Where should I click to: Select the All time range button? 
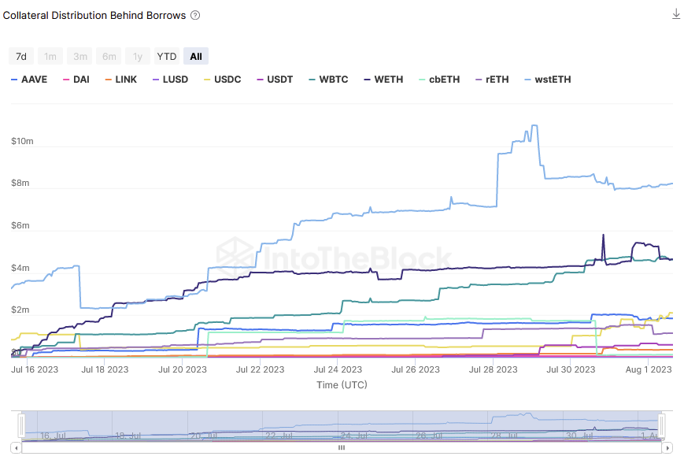[x=196, y=56]
